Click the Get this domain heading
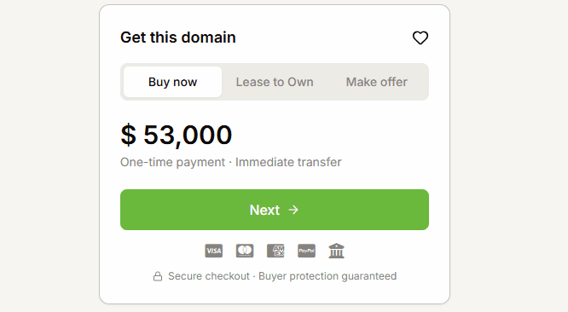The width and height of the screenshot is (568, 312). point(178,38)
